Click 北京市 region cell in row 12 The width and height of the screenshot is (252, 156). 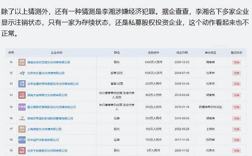tap(210, 73)
